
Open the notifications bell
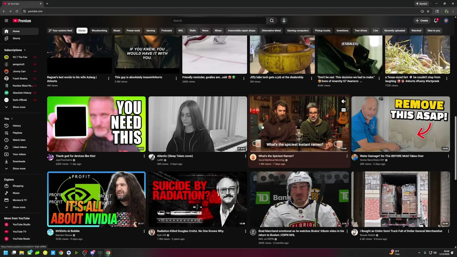[436, 20]
